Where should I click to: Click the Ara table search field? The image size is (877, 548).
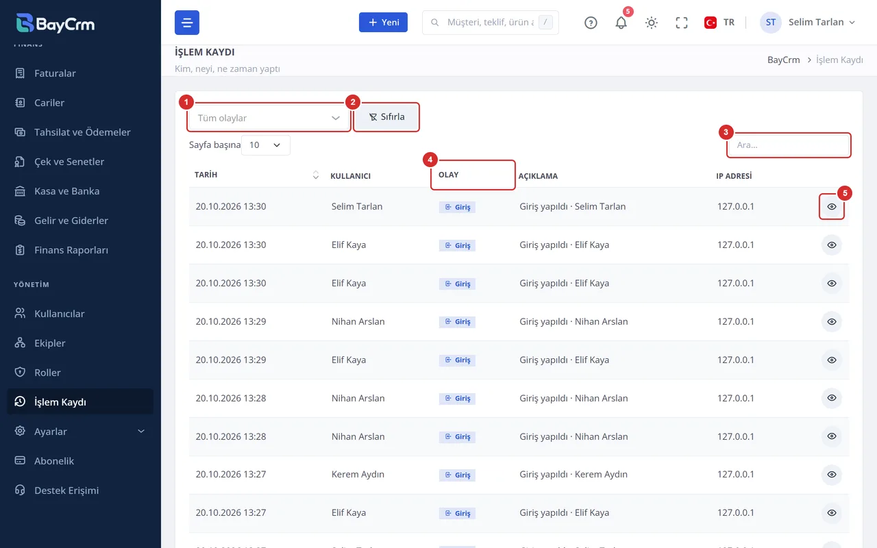click(x=789, y=145)
